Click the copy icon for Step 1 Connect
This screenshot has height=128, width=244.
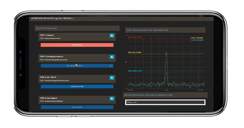click(x=111, y=36)
